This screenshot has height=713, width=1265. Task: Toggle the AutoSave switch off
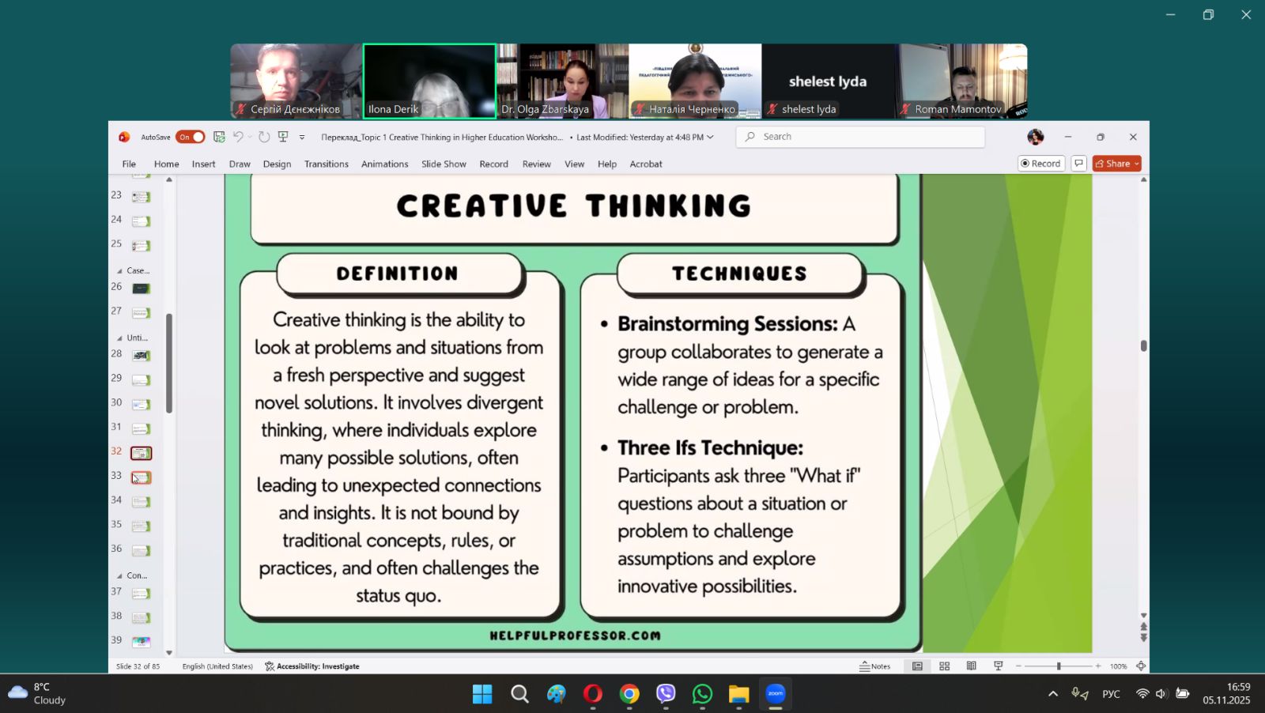191,137
